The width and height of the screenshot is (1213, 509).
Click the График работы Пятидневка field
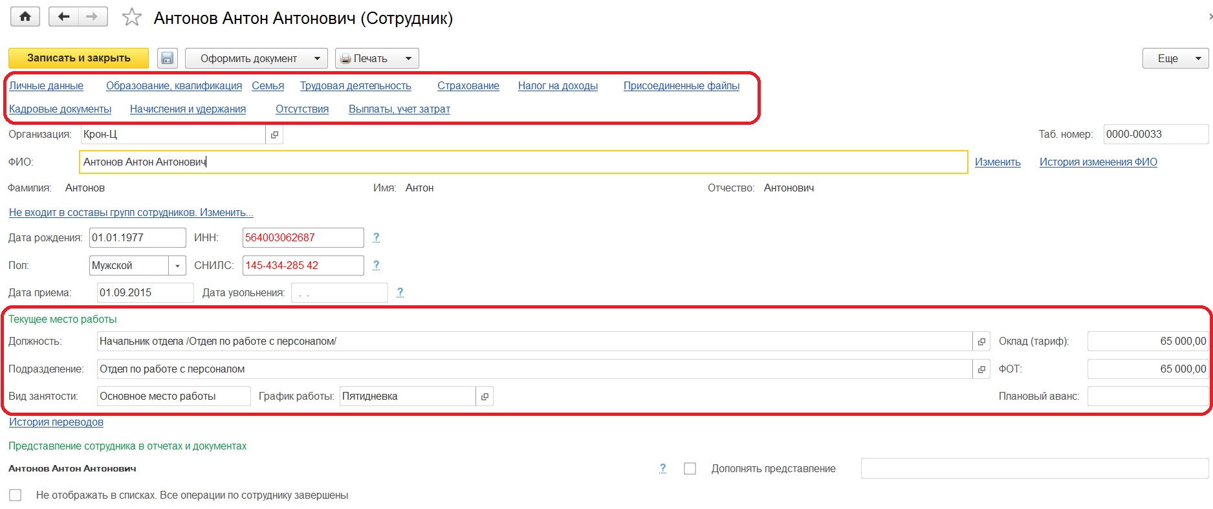pyautogui.click(x=408, y=396)
